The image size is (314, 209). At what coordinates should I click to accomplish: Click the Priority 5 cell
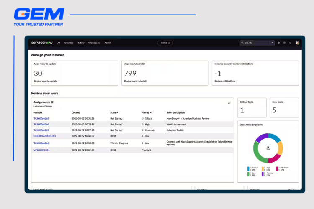146,150
